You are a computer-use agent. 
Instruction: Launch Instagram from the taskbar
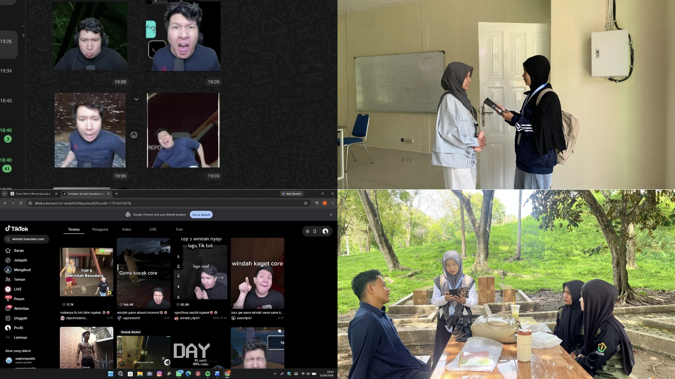click(x=159, y=374)
